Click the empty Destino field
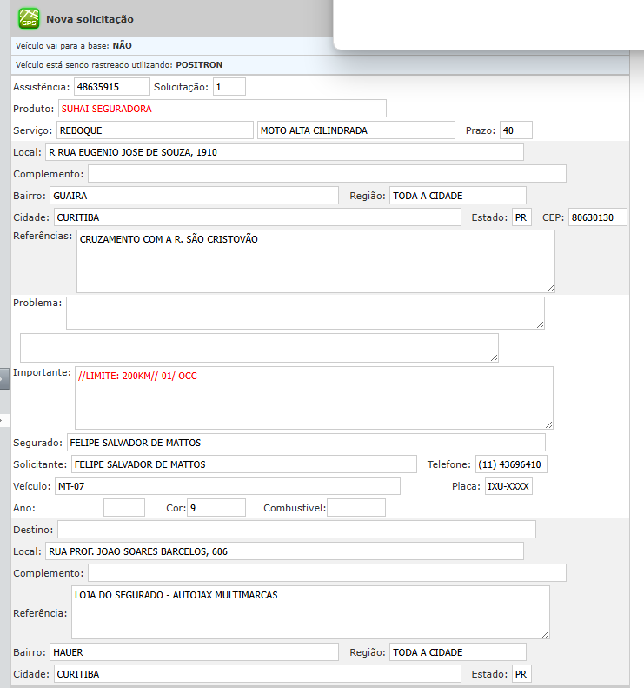This screenshot has width=644, height=688. [x=295, y=530]
